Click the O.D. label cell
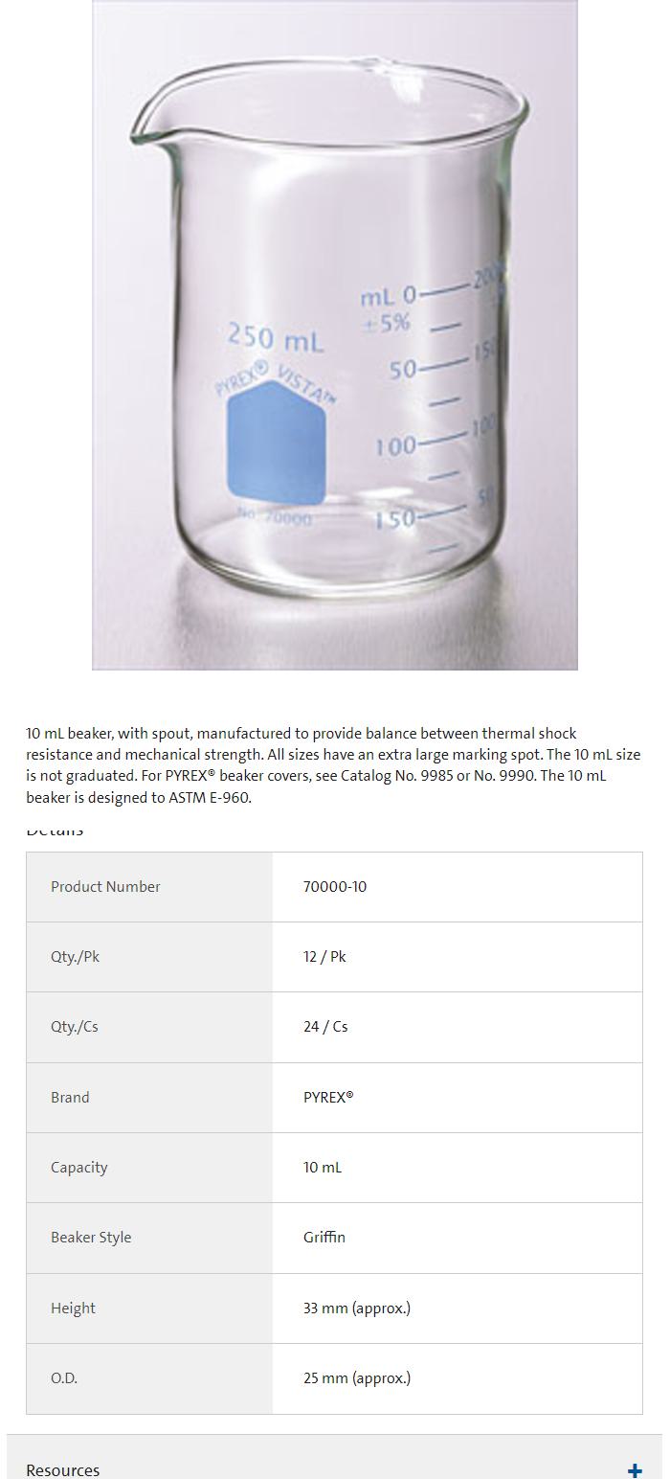Screen dimensions: 670x1479 (64, 1378)
